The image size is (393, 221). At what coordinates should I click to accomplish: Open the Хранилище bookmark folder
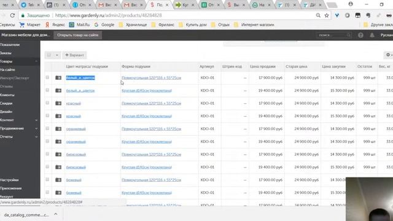(x=133, y=25)
